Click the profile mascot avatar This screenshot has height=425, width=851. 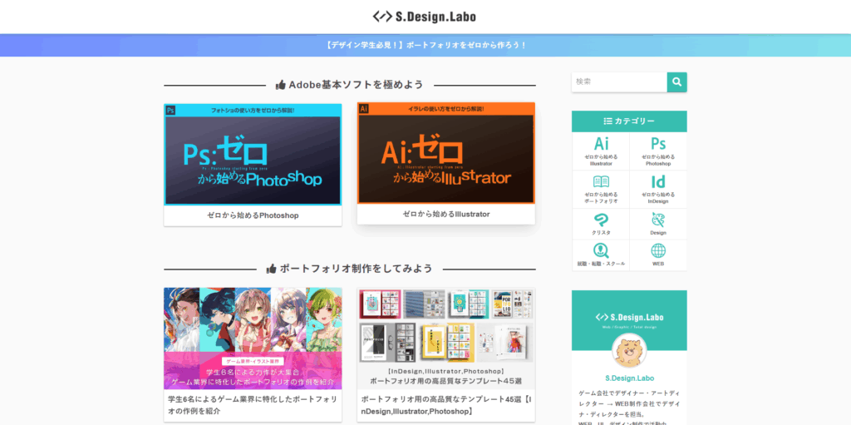point(630,350)
